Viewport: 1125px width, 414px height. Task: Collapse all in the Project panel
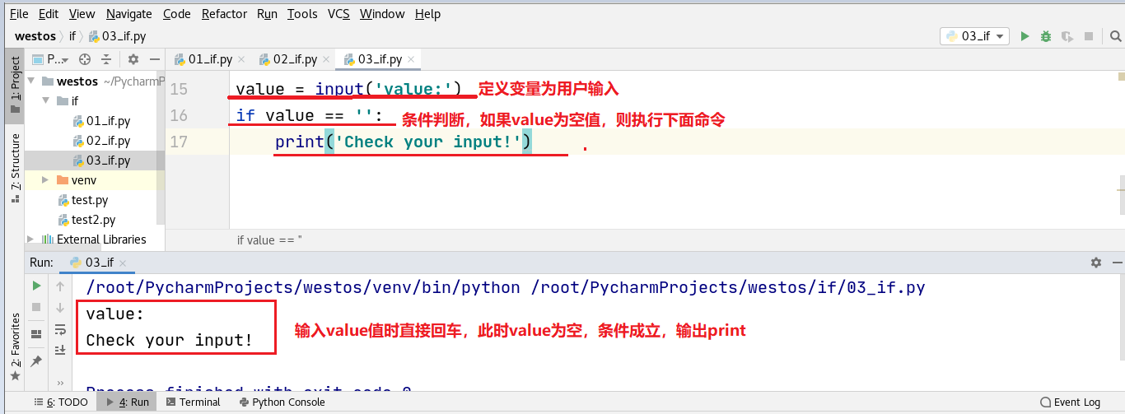106,59
